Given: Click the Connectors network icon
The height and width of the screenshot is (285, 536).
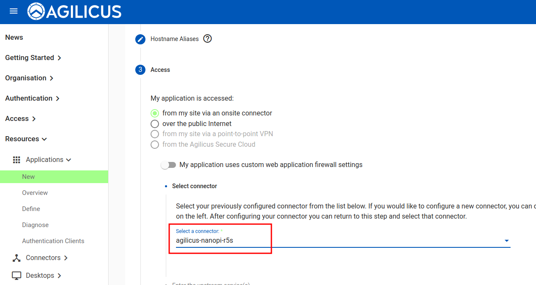Looking at the screenshot, I should coord(17,258).
